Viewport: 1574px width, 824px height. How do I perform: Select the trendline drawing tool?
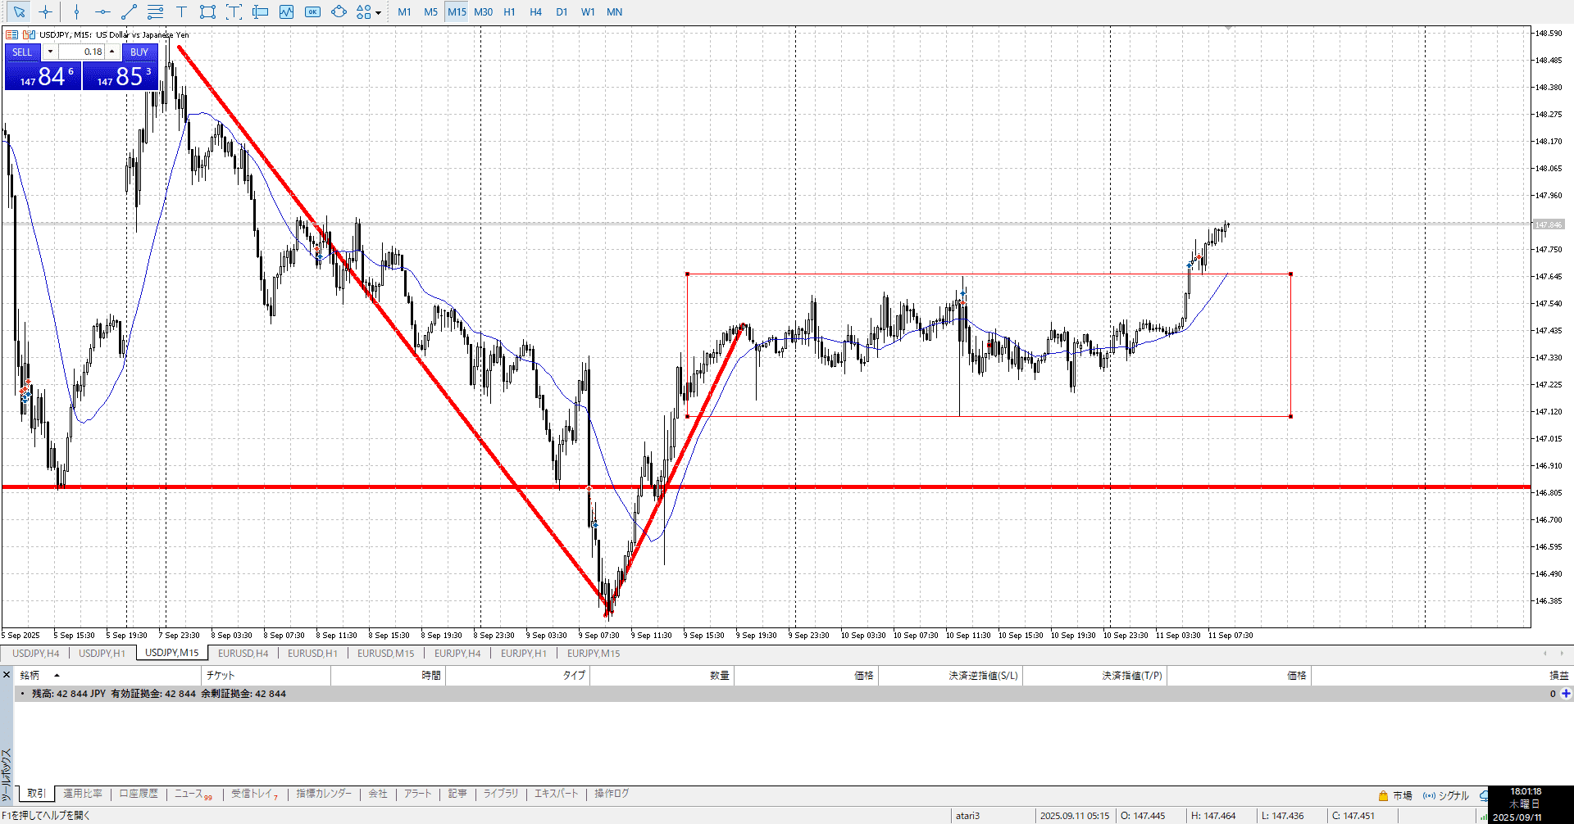click(x=129, y=11)
